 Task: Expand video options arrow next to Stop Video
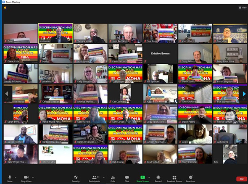(33, 177)
